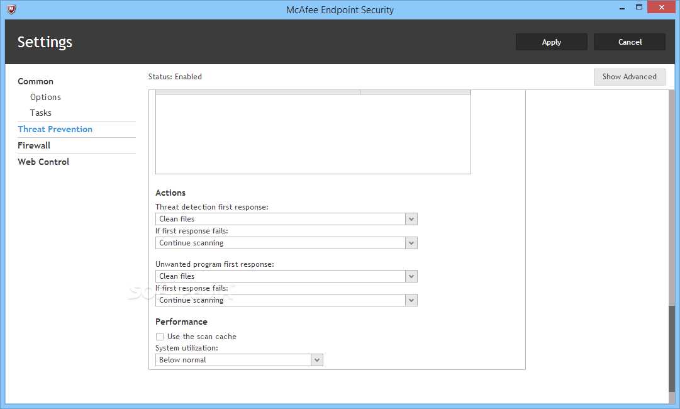Viewport: 680px width, 409px height.
Task: Open Web Control settings
Action: coord(43,162)
